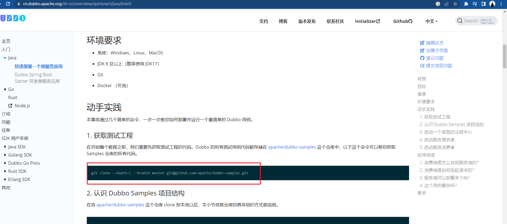This screenshot has width=507, height=224.
Task: Open the Google icon in the address bar
Action: click(438, 4)
